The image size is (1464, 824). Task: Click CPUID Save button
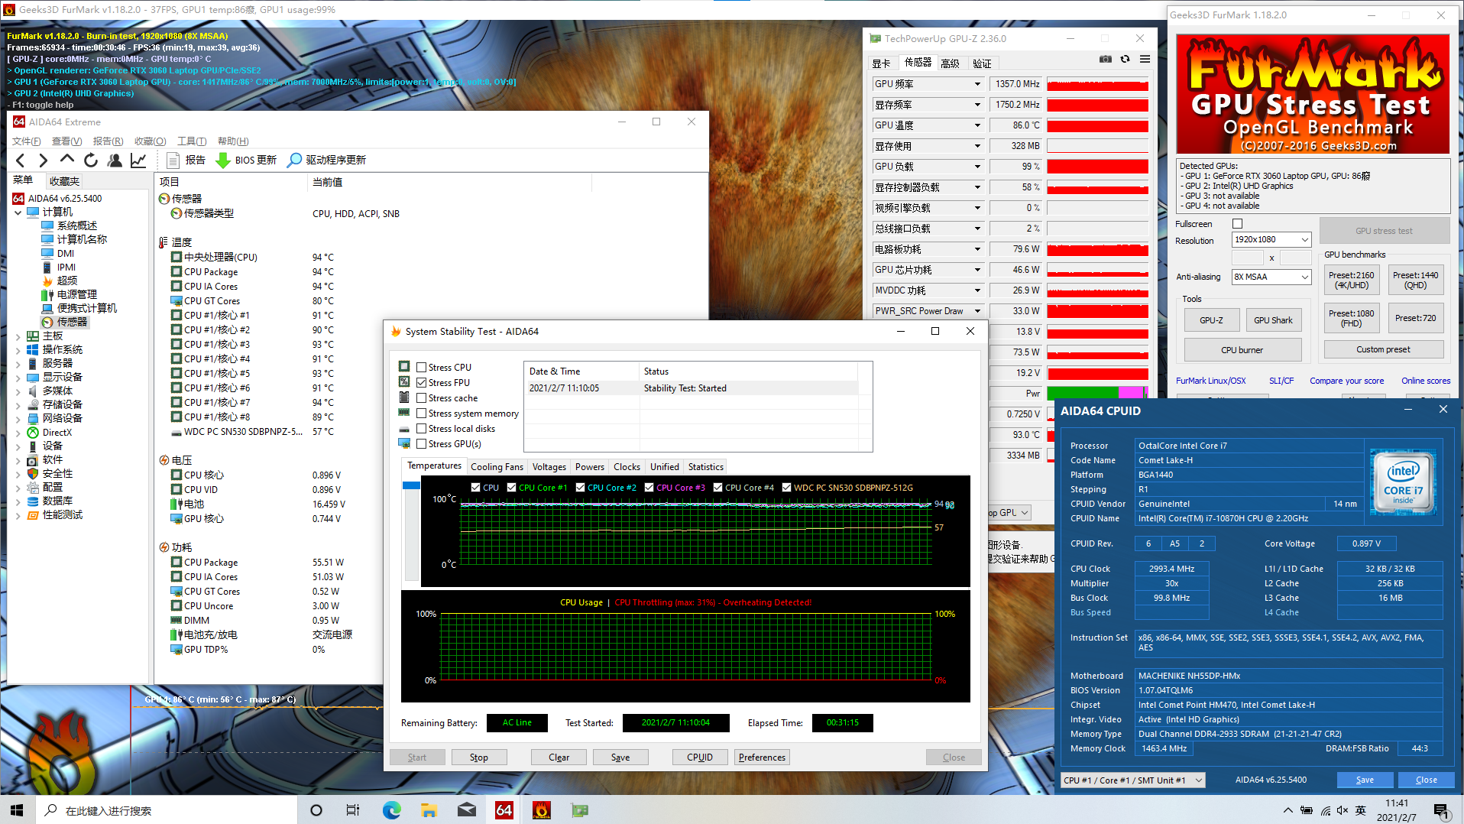[1365, 780]
